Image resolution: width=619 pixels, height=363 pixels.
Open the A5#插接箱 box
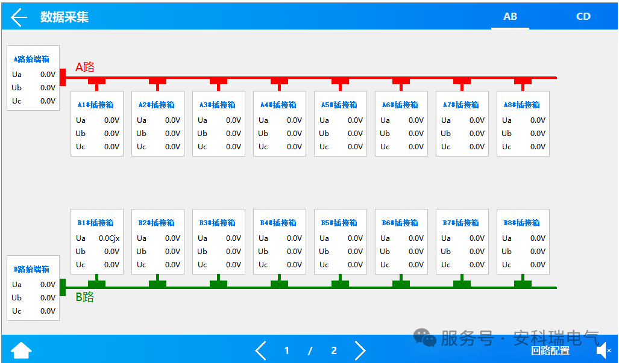[x=341, y=124]
